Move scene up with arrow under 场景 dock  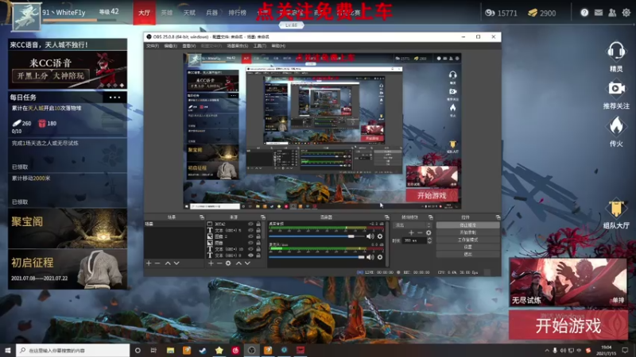pyautogui.click(x=168, y=263)
